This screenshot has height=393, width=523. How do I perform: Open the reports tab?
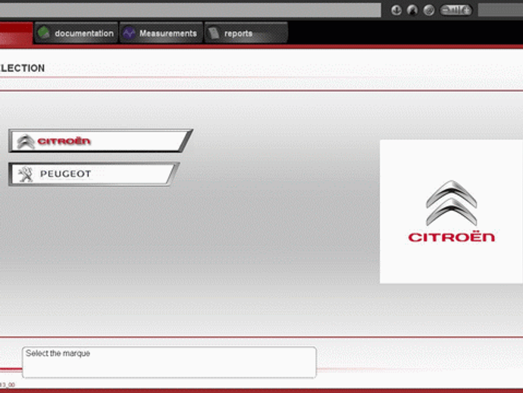(246, 33)
